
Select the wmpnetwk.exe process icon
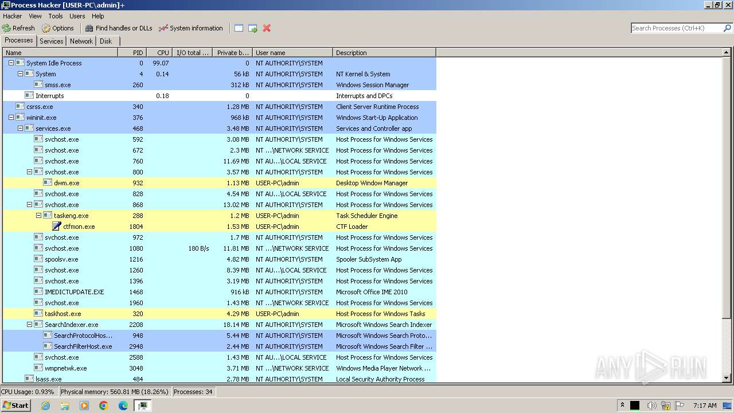pos(38,368)
